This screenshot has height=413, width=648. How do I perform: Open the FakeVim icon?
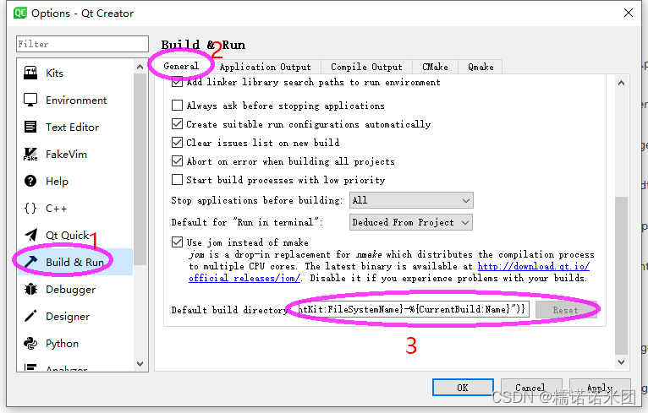pyautogui.click(x=30, y=155)
